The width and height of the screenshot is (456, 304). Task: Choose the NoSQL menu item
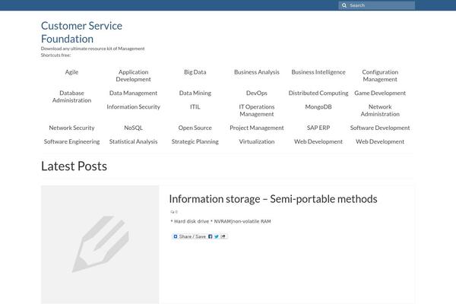133,128
